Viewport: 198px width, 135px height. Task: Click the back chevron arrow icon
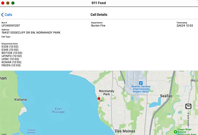click(2, 15)
